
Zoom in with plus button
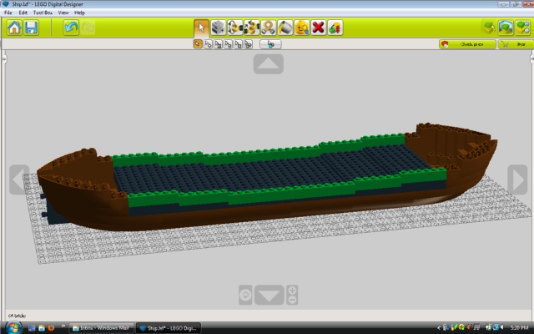coord(292,290)
